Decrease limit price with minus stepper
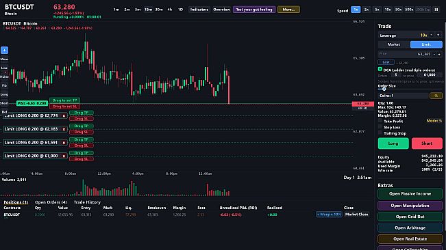The image size is (446, 250). 434,54
